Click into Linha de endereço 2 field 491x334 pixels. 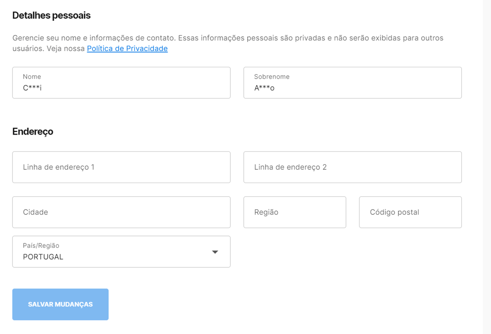point(353,167)
